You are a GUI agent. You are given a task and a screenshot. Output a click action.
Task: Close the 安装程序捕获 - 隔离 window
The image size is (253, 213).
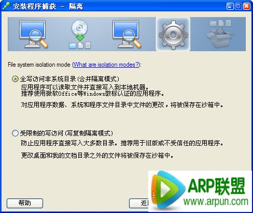(247, 6)
